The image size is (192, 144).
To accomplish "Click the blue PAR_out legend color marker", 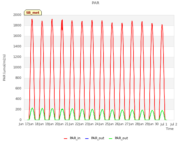I will [x=87, y=139].
